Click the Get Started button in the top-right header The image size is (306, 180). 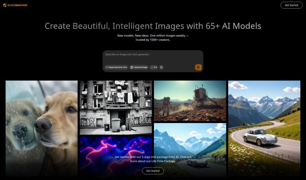click(291, 5)
